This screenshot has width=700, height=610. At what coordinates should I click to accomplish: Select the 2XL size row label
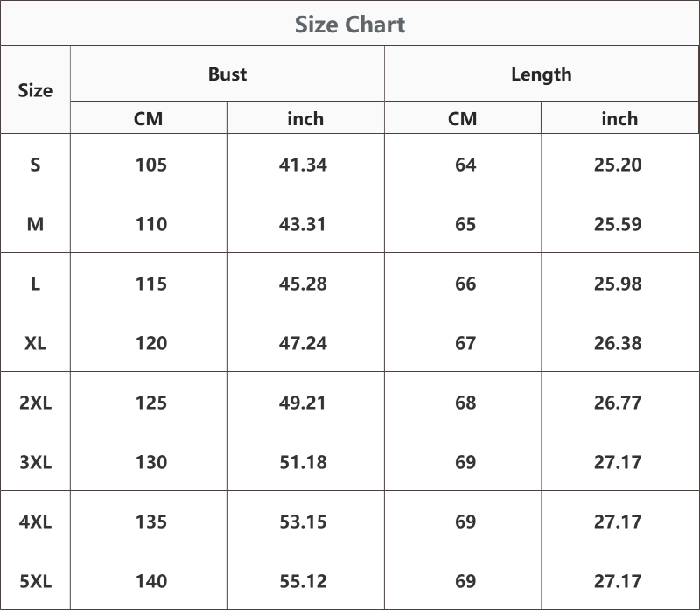(35, 403)
